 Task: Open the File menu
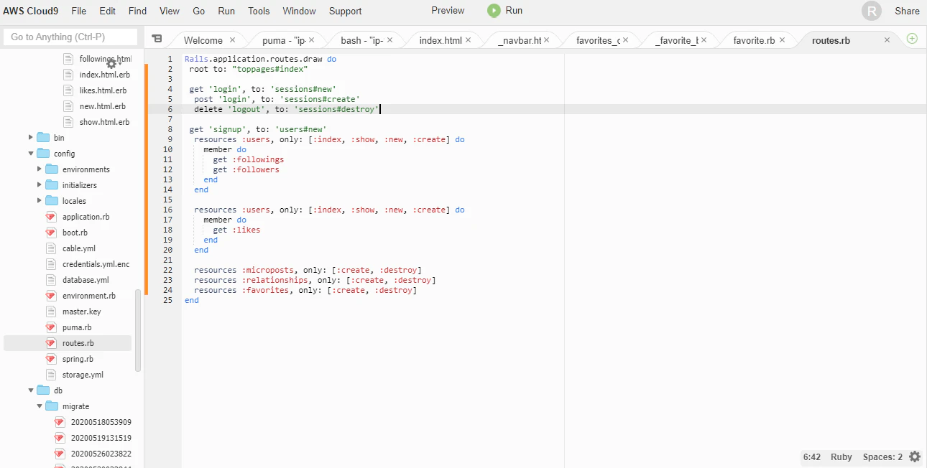(x=79, y=11)
